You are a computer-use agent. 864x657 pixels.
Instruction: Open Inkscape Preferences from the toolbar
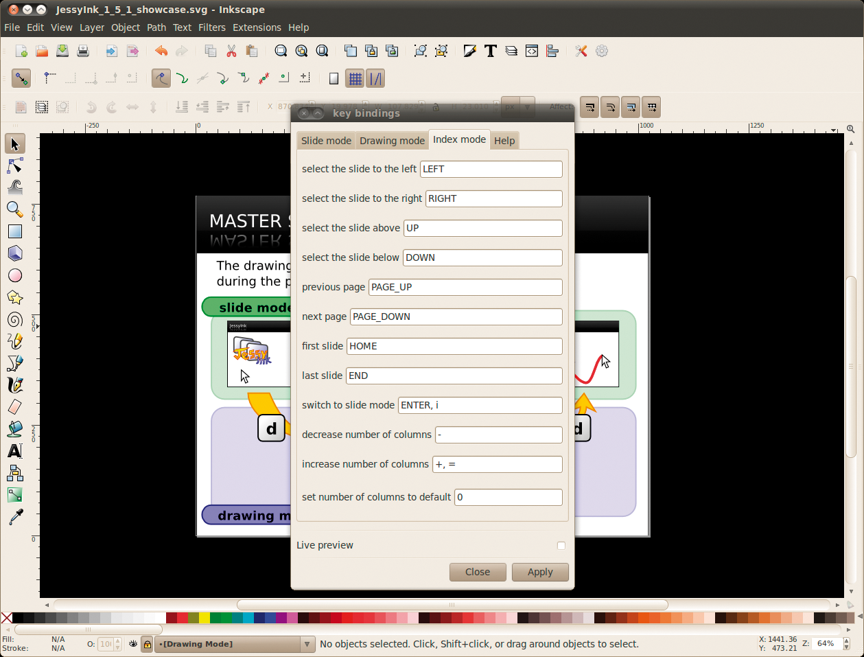581,51
